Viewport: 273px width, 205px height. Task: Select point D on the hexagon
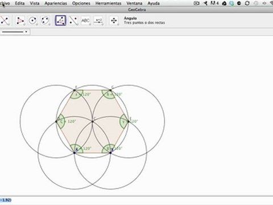(56, 121)
